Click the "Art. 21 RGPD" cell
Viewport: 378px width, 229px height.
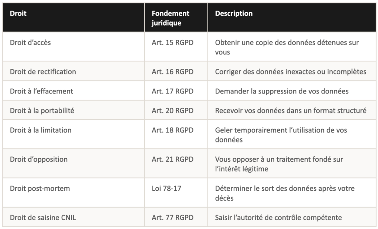(x=172, y=159)
